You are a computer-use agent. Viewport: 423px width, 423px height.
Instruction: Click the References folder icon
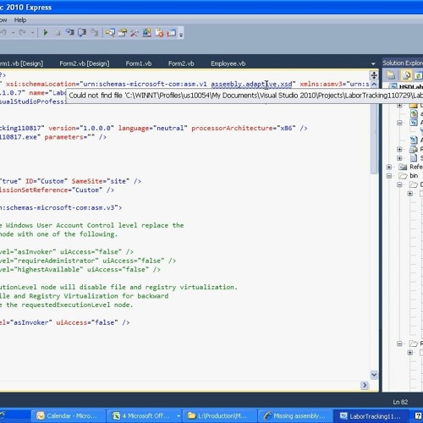tap(403, 167)
